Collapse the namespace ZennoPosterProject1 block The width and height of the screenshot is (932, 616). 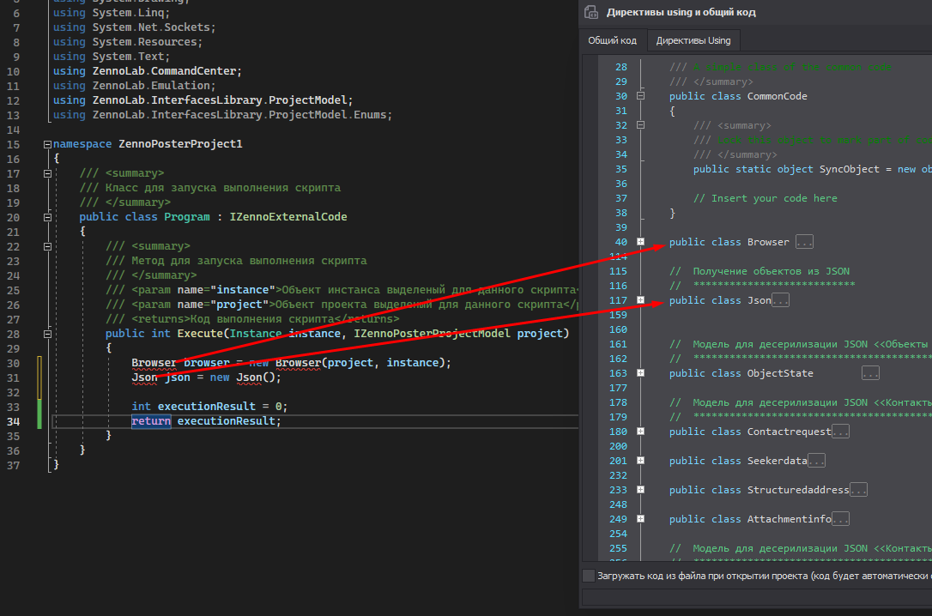pyautogui.click(x=47, y=144)
